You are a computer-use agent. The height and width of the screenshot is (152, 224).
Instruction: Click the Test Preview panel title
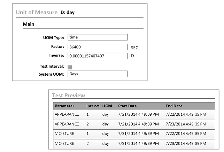click(x=68, y=95)
